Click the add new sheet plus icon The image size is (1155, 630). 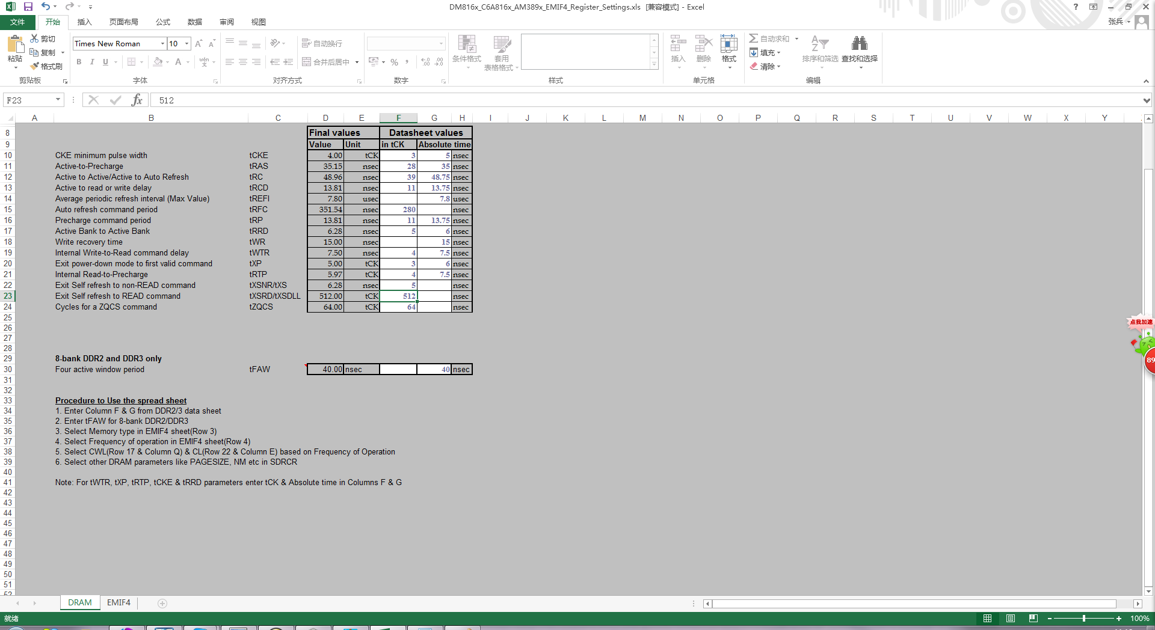click(x=162, y=603)
